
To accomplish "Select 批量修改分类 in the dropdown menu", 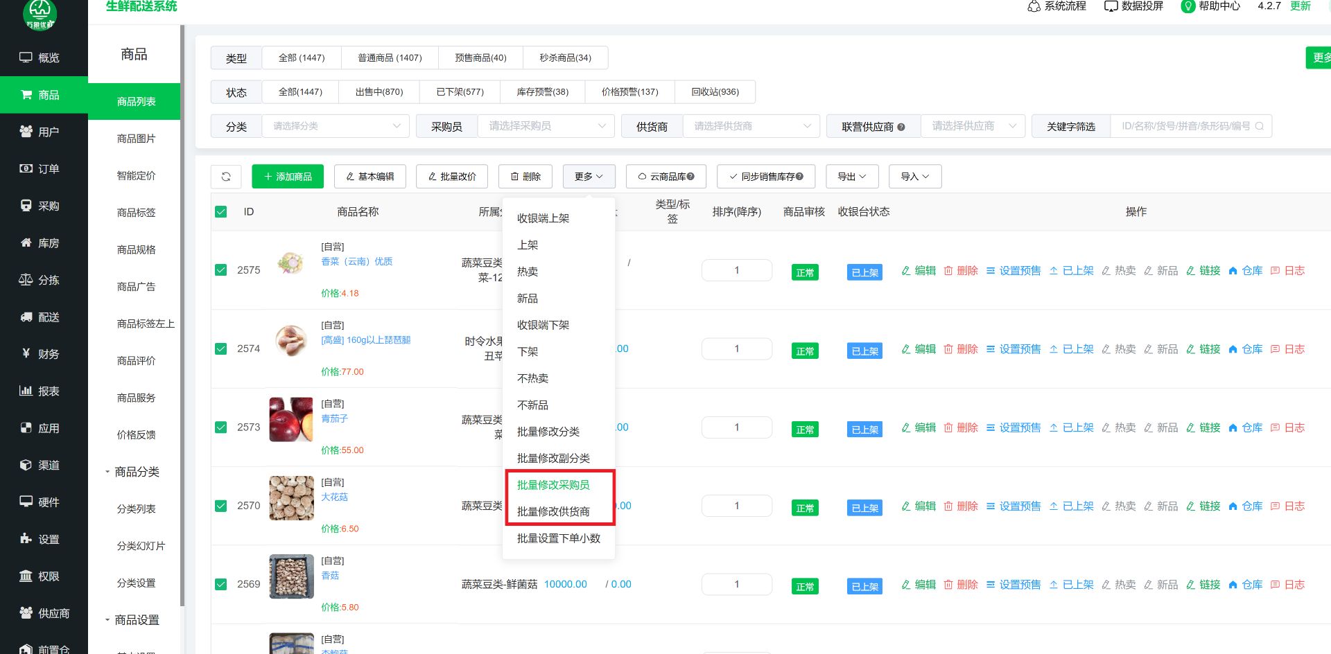I will click(x=559, y=432).
